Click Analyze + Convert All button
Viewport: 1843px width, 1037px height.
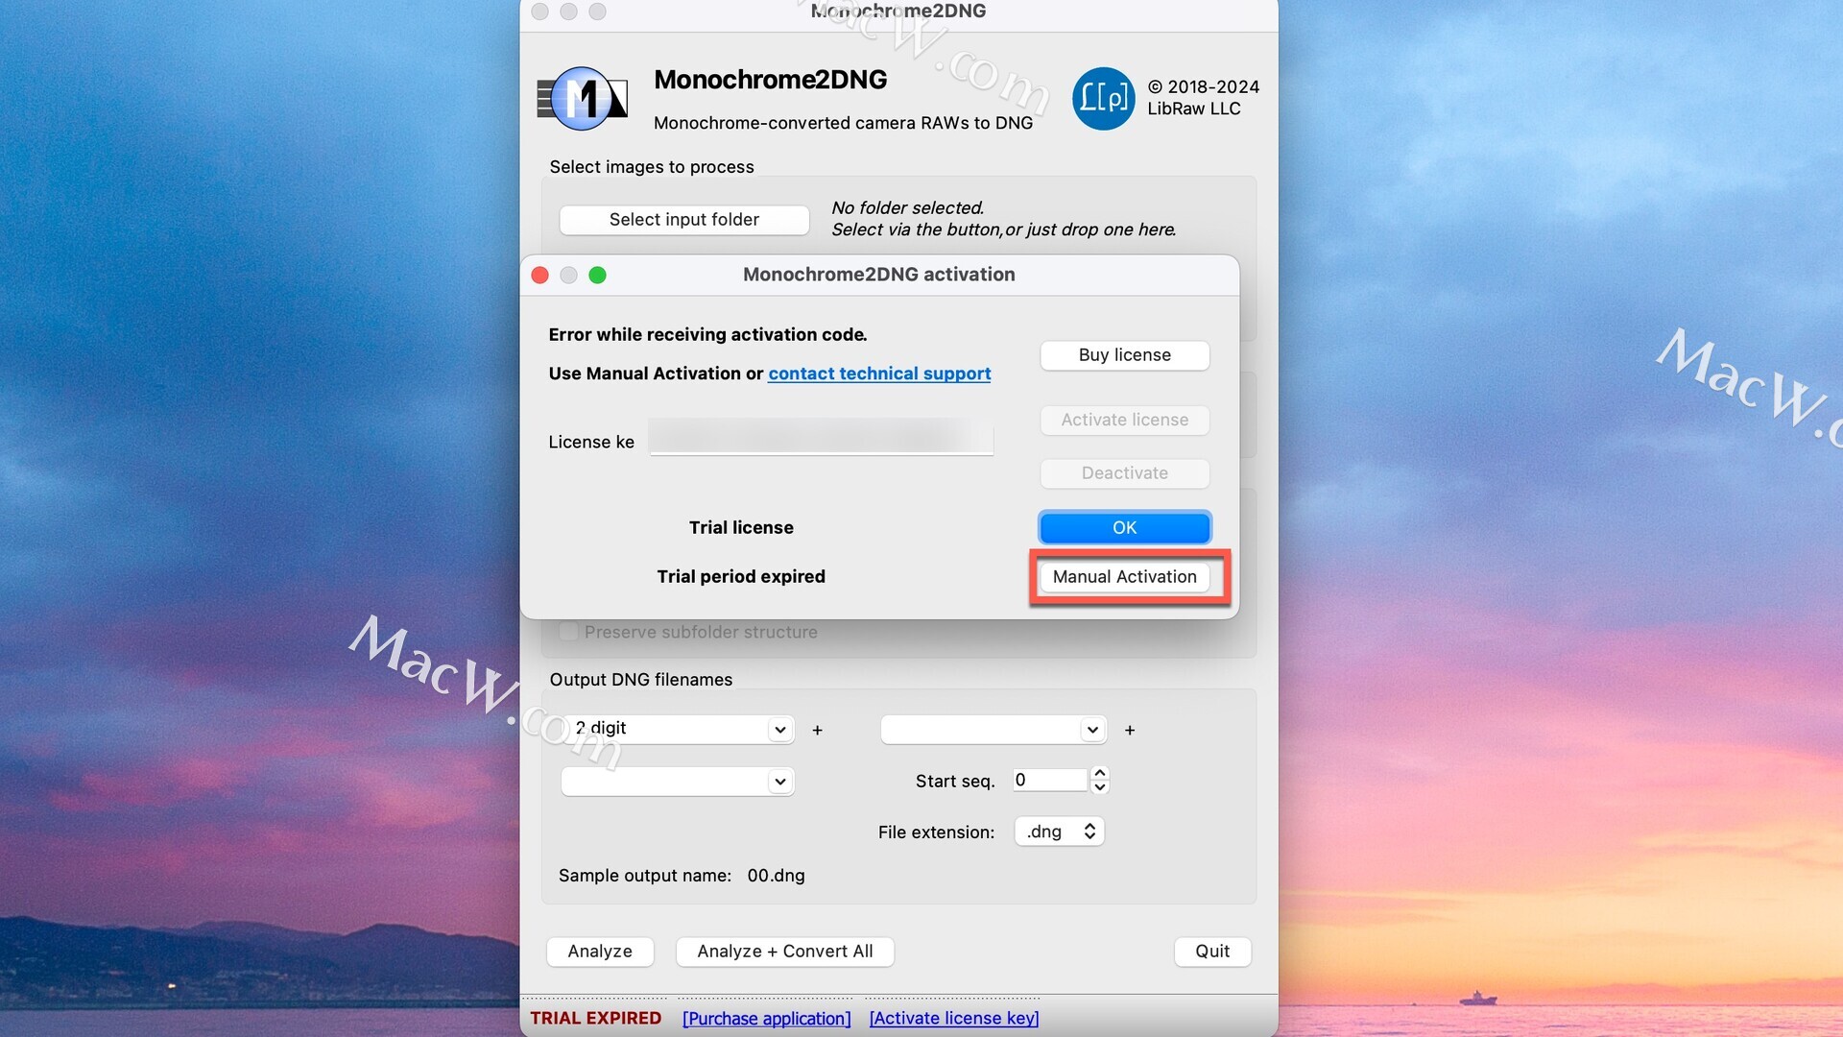click(785, 952)
